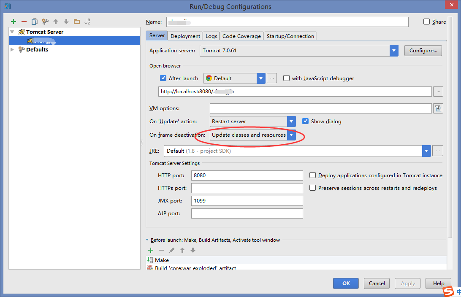Click the OK button
This screenshot has width=461, height=297.
point(346,283)
